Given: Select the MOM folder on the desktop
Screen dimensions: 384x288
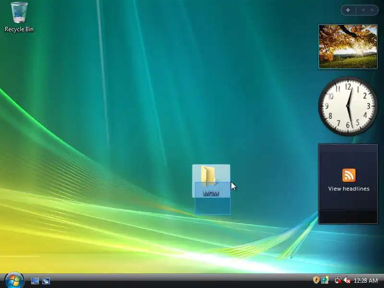Looking at the screenshot, I should click(x=211, y=181).
